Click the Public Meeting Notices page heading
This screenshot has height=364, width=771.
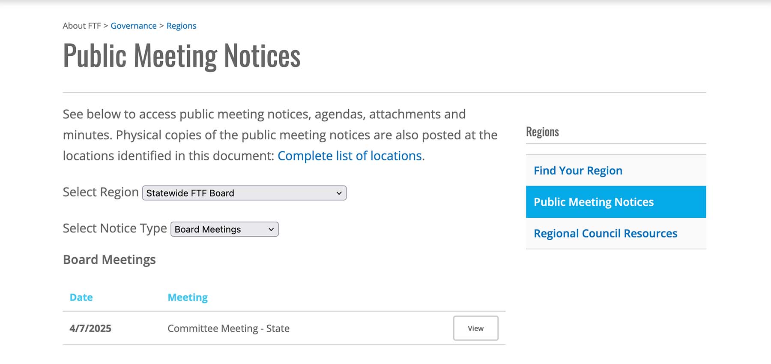pyautogui.click(x=182, y=55)
